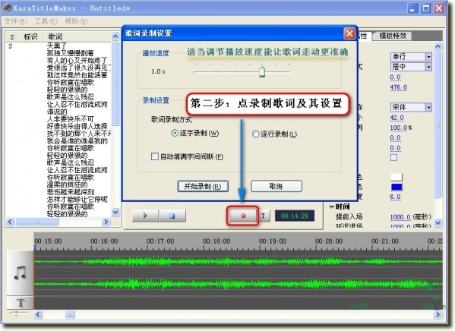Select lyric line 好像快乐由得人选择
The width and height of the screenshot is (455, 331).
coord(77,126)
